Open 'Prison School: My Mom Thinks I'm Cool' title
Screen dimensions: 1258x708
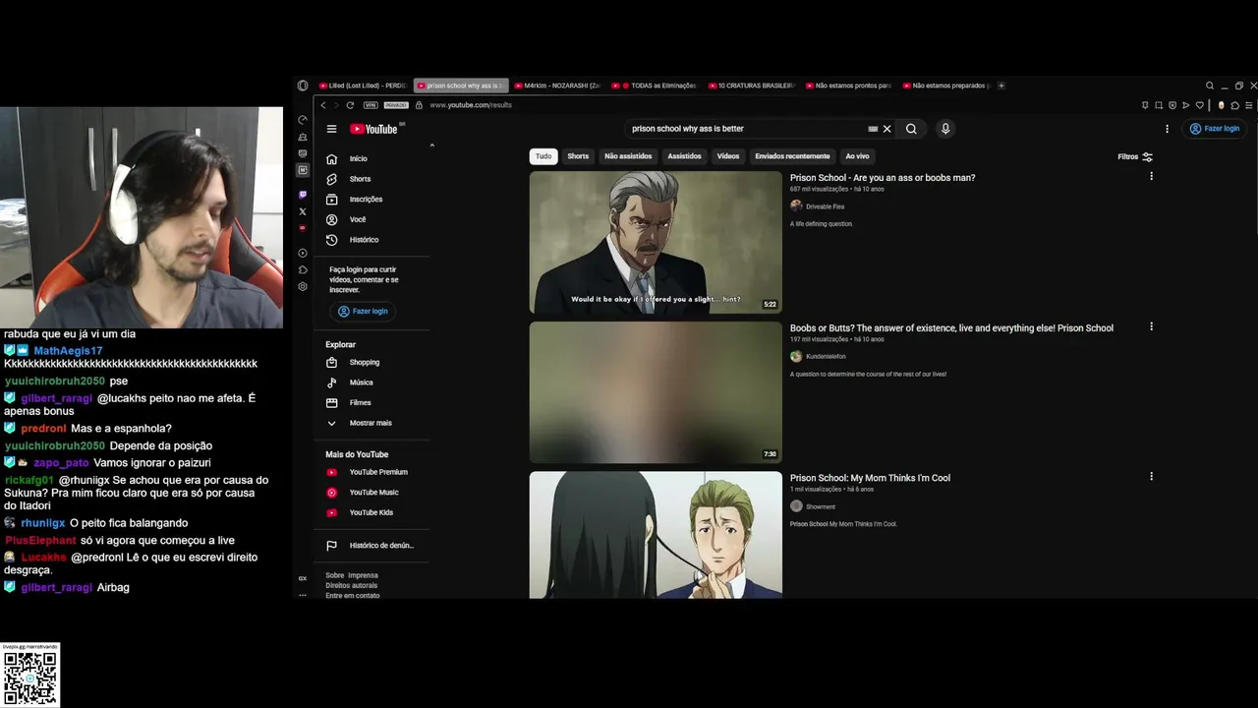click(870, 478)
